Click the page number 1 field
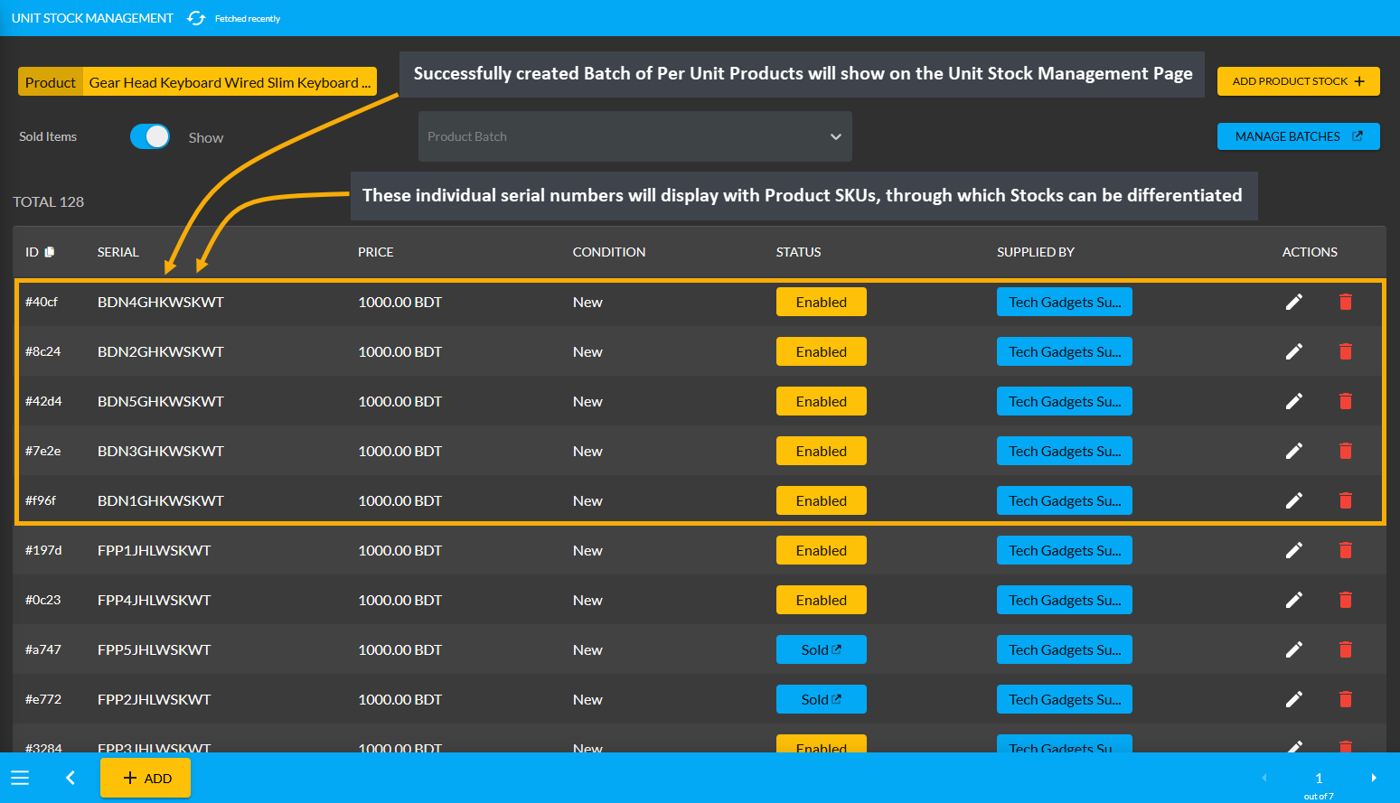This screenshot has height=803, width=1400. click(x=1319, y=778)
